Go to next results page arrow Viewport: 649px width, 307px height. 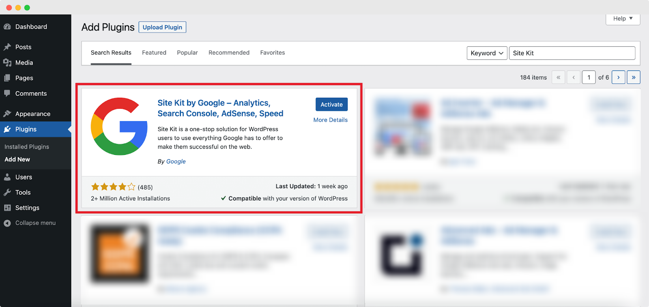618,77
